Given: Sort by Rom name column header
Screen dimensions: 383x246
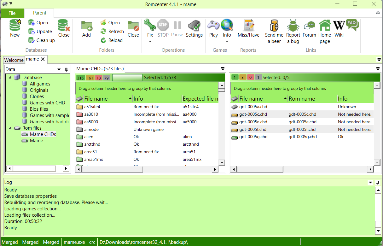Looking at the screenshot, I should [x=312, y=99].
